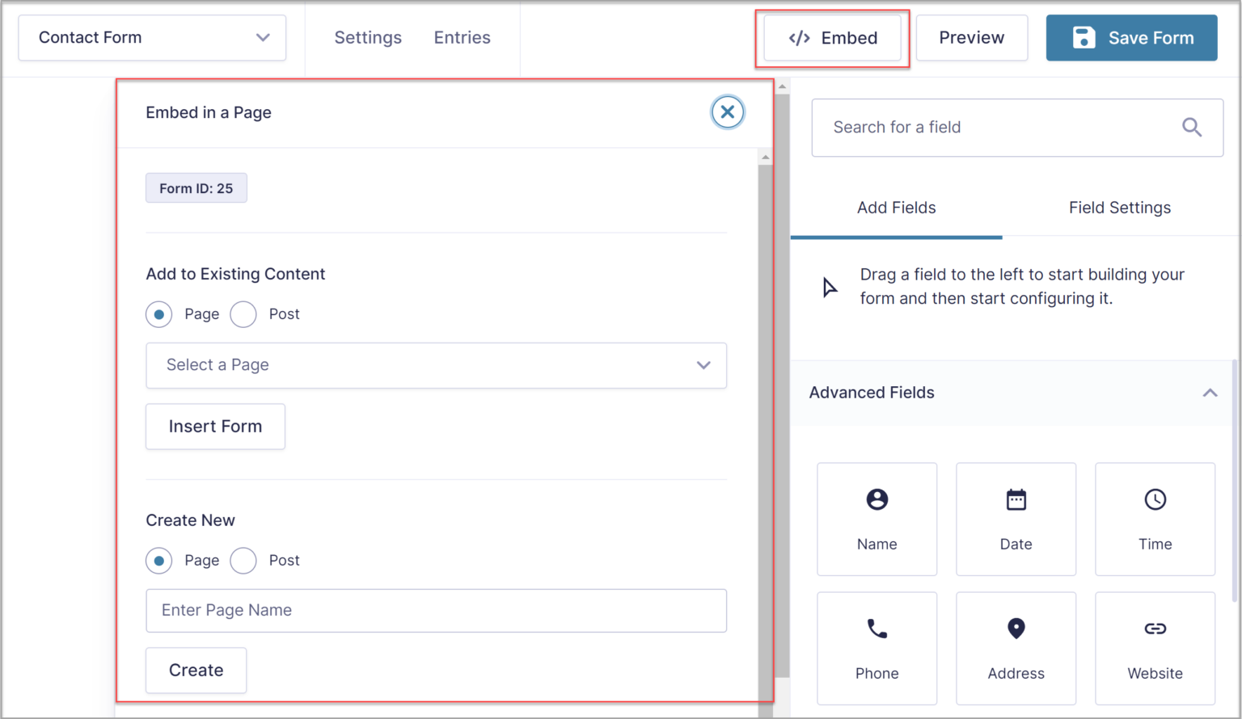Image resolution: width=1242 pixels, height=719 pixels.
Task: Add the Address pin field
Action: pos(1016,648)
